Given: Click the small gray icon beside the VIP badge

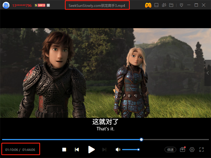Looking at the screenshot, I should [48, 5].
